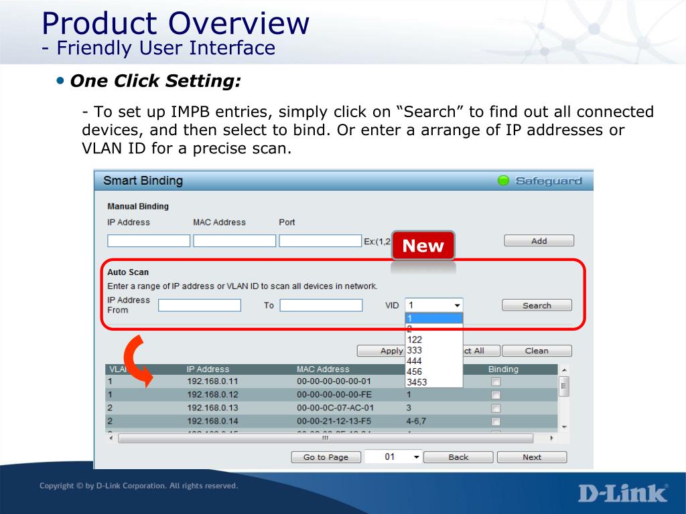Click the Search button in Auto Scan

[x=537, y=305]
